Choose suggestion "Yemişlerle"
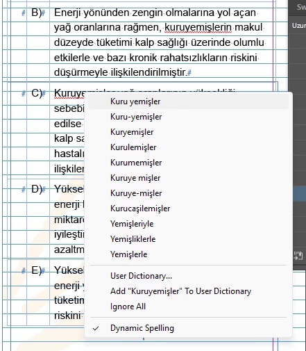 point(188,254)
